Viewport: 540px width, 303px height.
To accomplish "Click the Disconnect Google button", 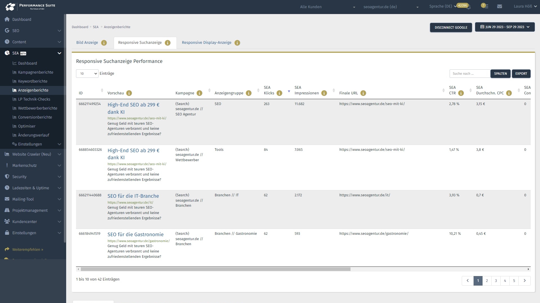I will (451, 28).
